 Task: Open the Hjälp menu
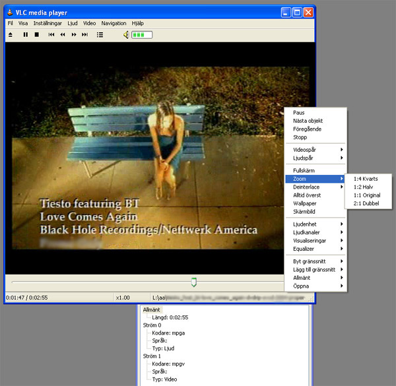(138, 23)
